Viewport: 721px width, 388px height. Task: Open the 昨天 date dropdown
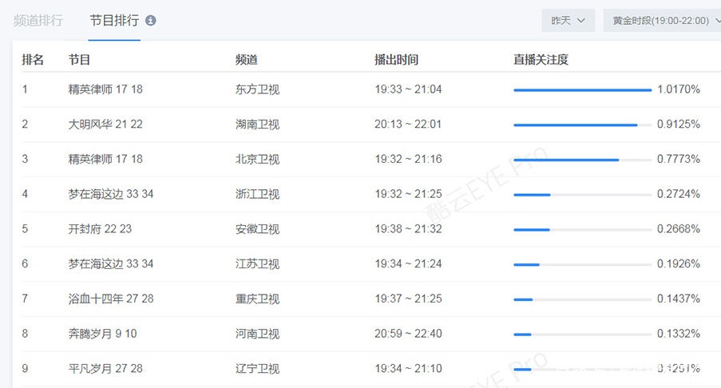(568, 21)
